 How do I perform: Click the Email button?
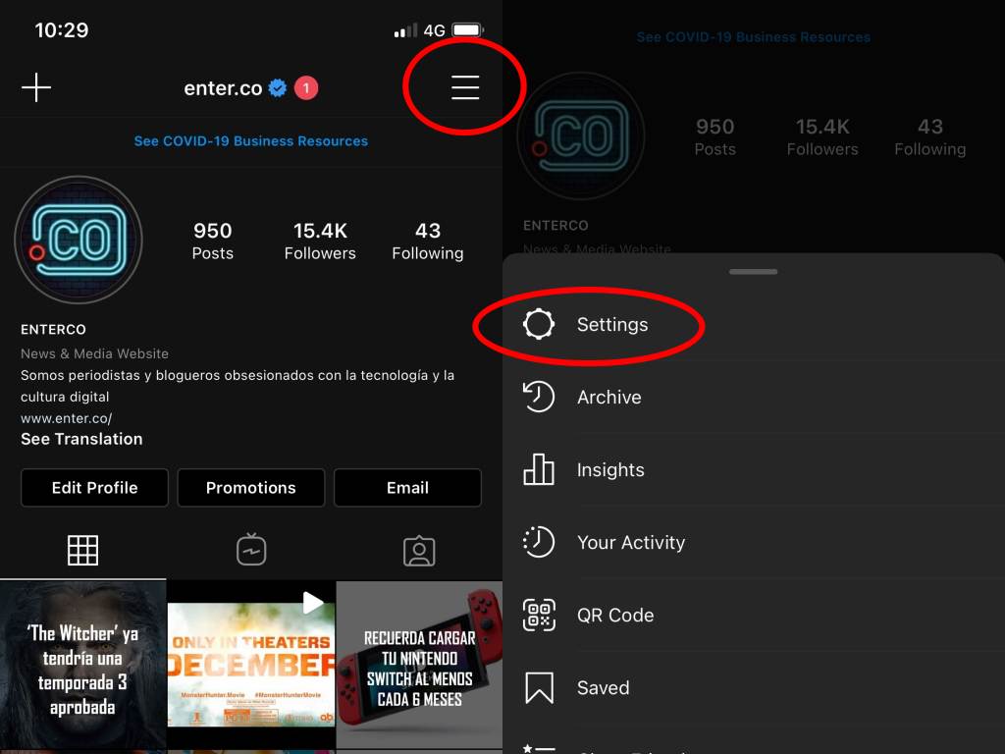tap(407, 487)
